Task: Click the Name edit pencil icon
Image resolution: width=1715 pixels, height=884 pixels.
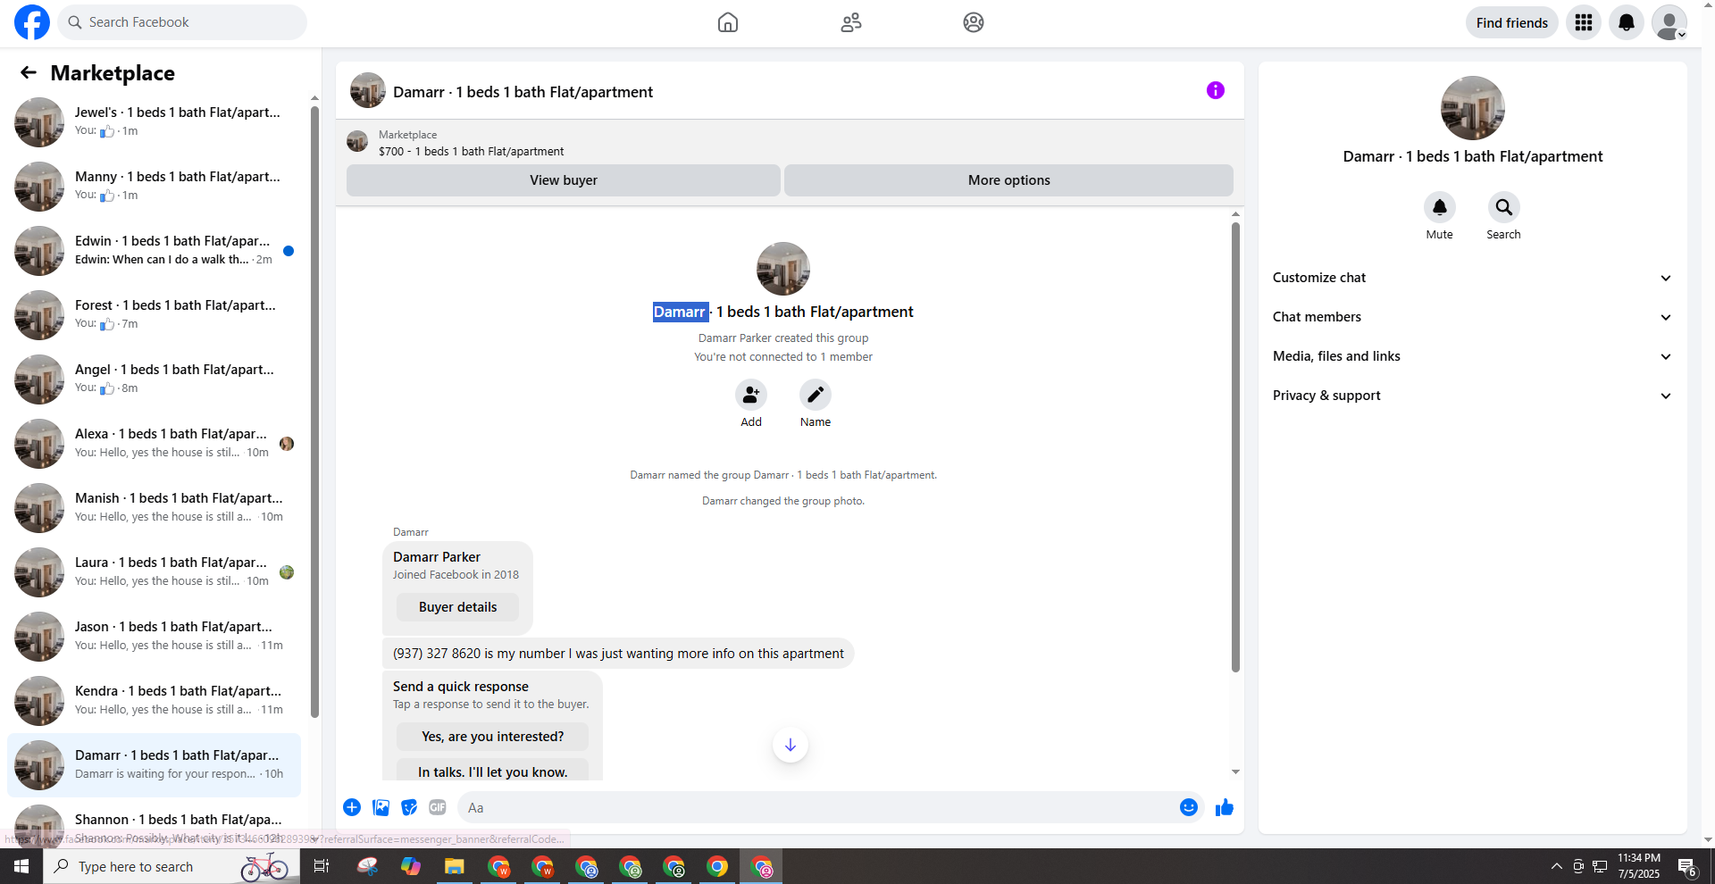Action: [816, 395]
